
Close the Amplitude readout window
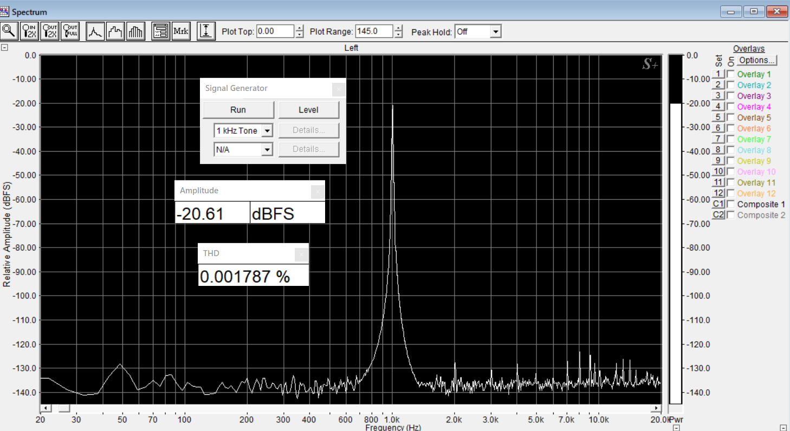click(318, 191)
